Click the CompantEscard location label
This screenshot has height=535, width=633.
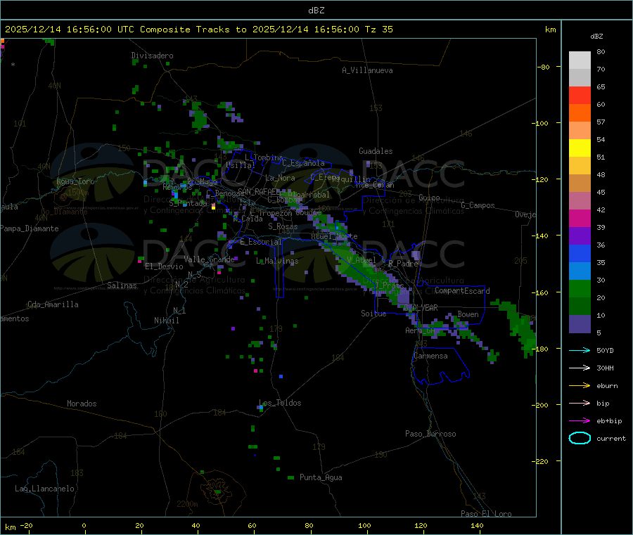(462, 290)
